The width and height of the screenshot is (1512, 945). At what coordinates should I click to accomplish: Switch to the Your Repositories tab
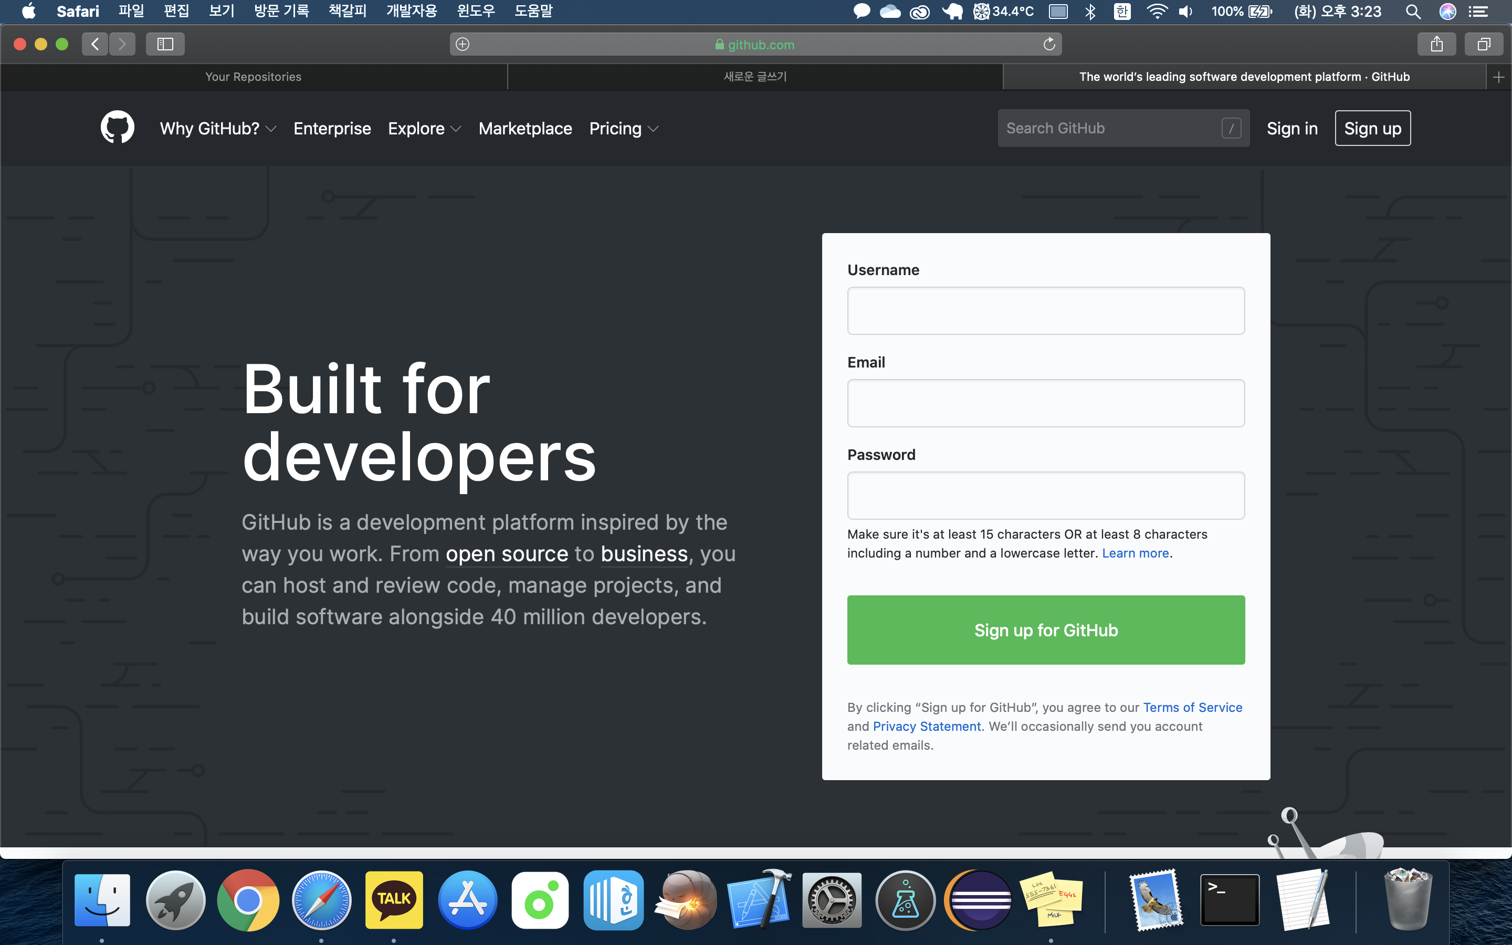point(253,77)
